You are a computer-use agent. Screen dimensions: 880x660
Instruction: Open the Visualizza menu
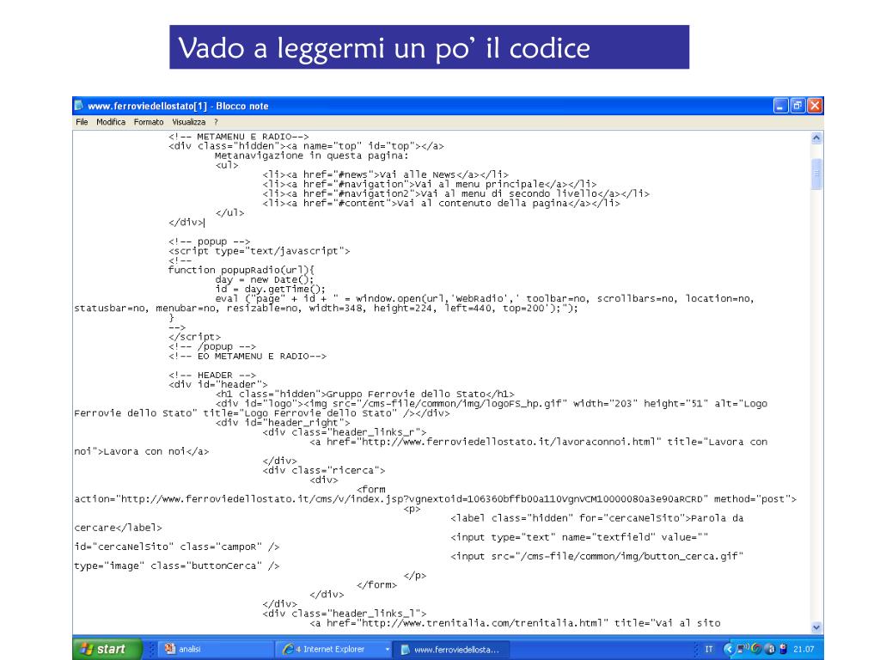coord(188,122)
